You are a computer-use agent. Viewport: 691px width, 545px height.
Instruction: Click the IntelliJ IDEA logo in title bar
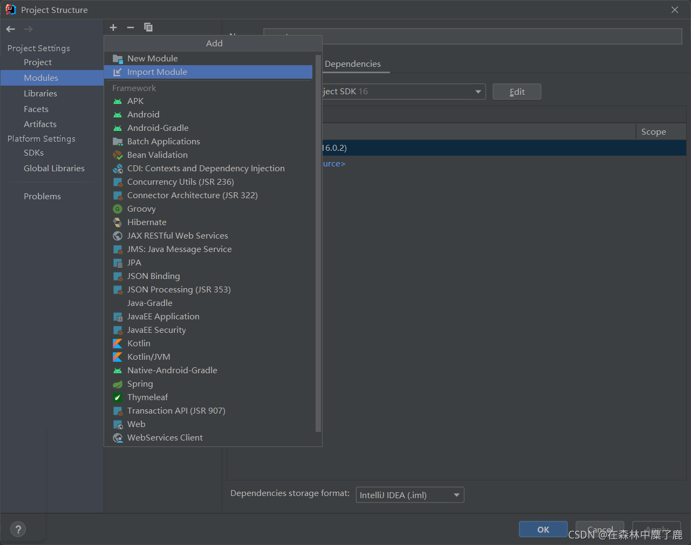point(11,10)
